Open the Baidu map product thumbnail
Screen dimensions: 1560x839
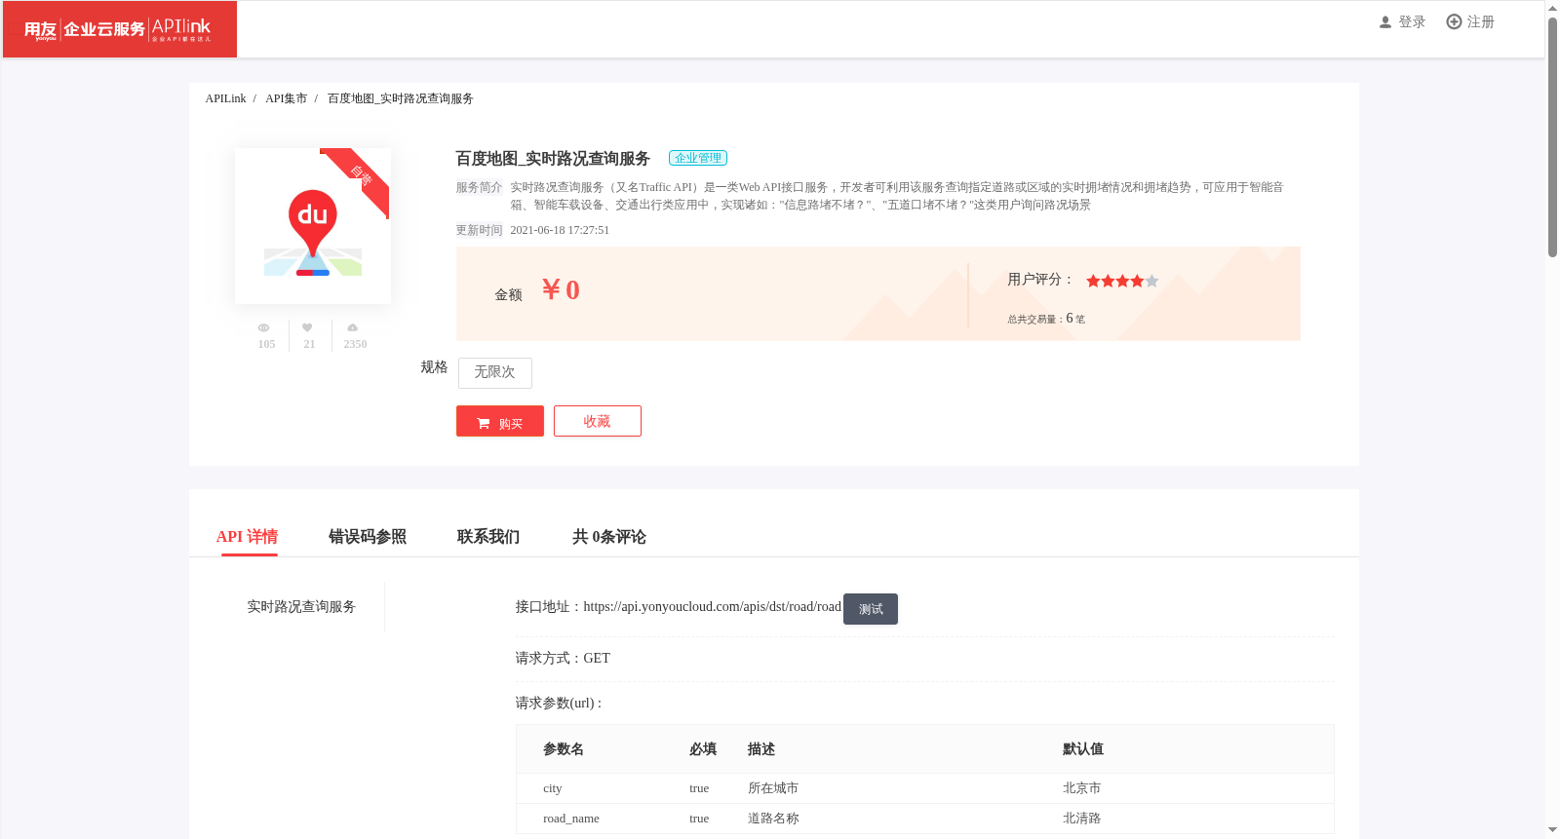pyautogui.click(x=313, y=226)
